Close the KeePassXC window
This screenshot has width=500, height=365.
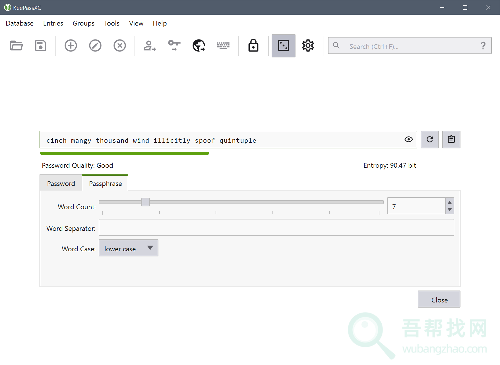[x=488, y=8]
